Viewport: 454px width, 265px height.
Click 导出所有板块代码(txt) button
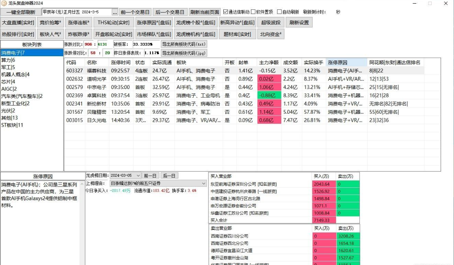click(x=184, y=44)
